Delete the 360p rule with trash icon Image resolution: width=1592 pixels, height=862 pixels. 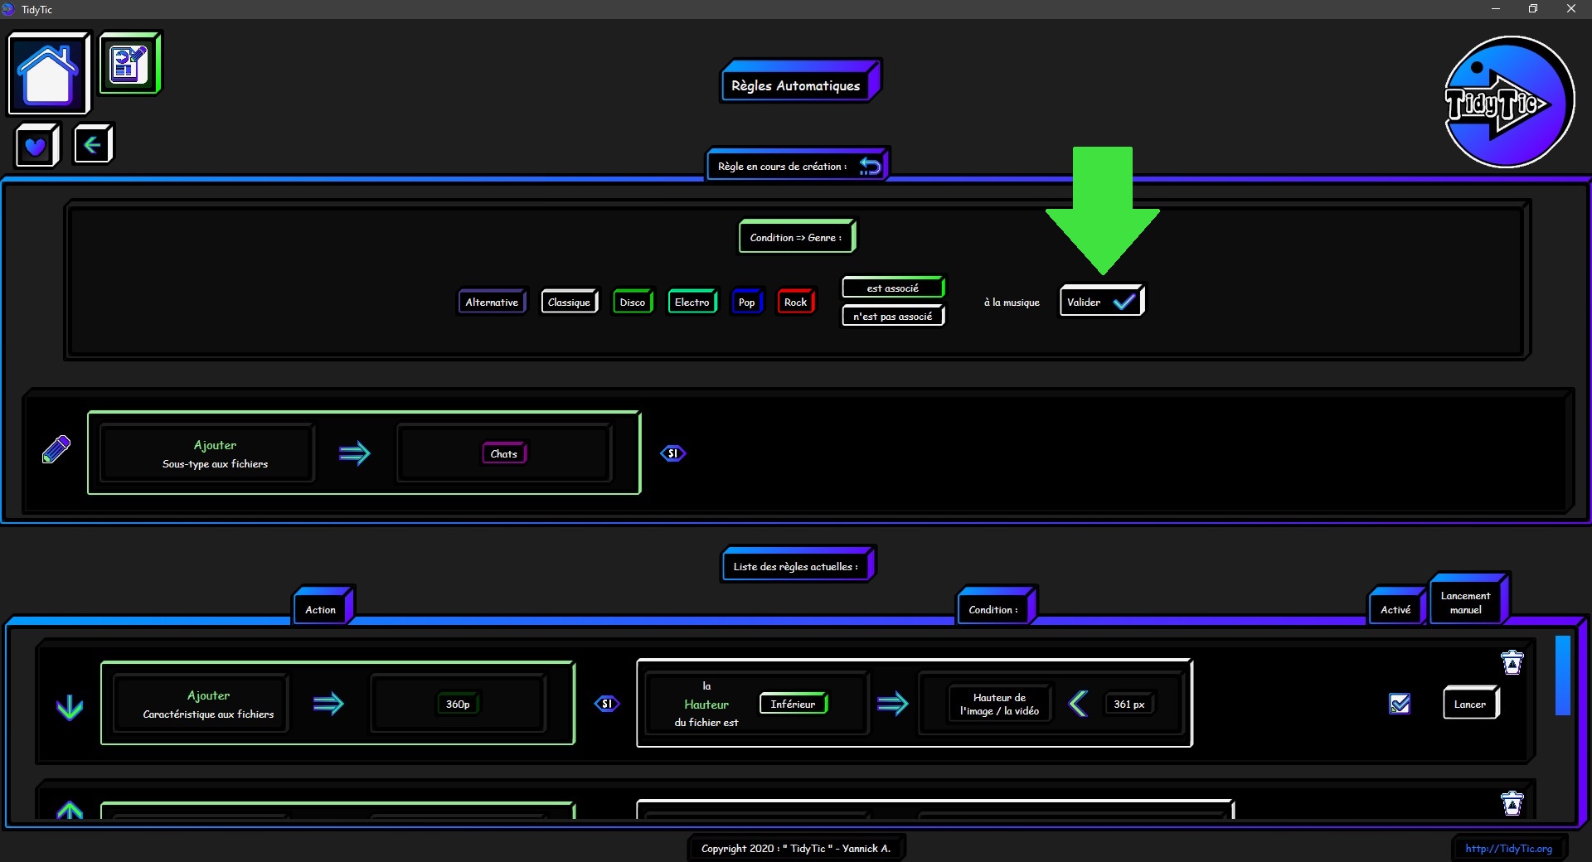[1512, 662]
